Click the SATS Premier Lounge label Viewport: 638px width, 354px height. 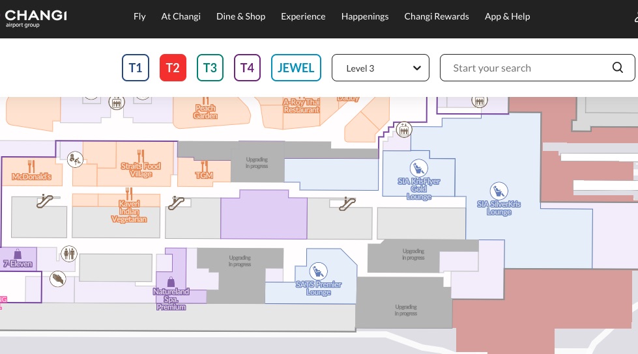point(319,288)
